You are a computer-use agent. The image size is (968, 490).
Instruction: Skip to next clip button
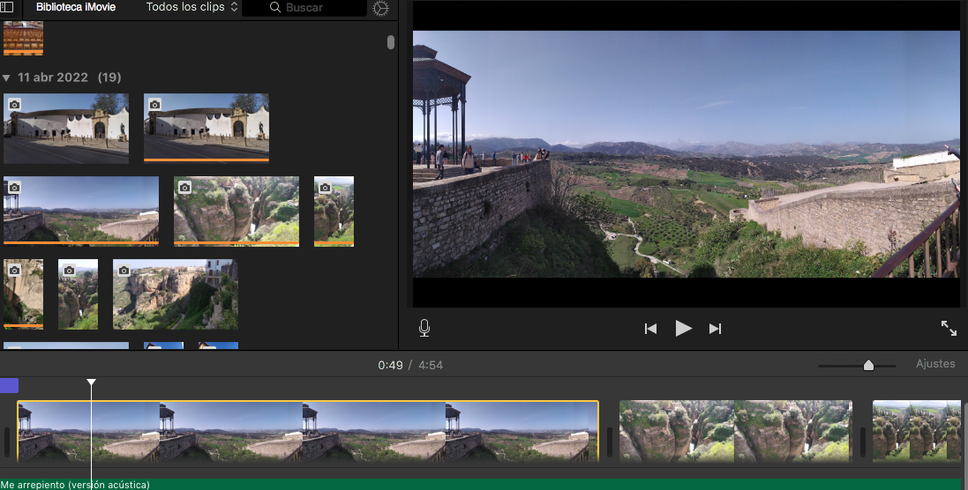tap(716, 329)
